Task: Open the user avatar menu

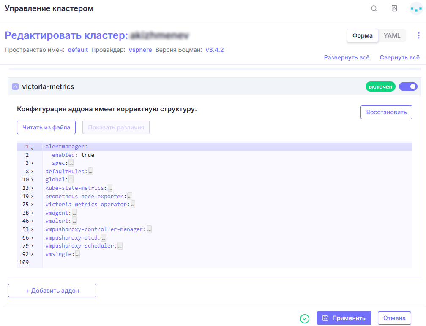Action: (416, 9)
